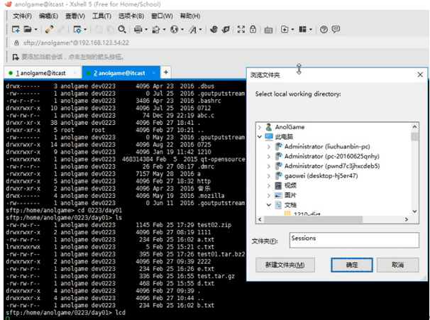Viewport: 430px width, 320px height.
Task: Click the globe encoding icon
Action: coord(174,29)
